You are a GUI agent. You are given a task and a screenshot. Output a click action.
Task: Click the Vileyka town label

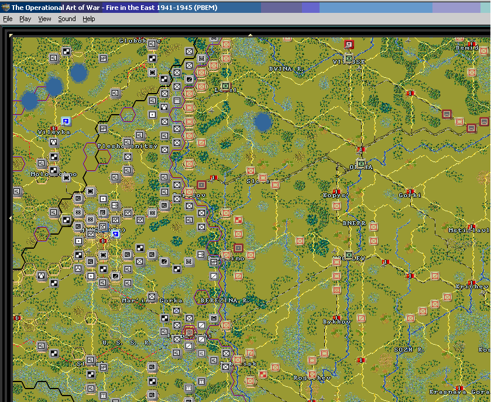point(54,132)
